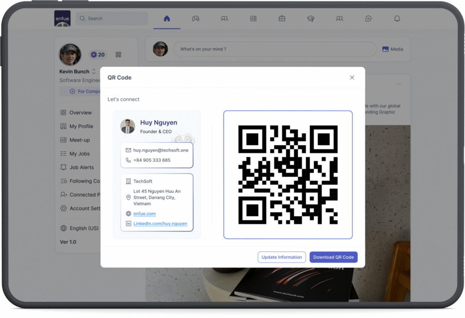Image resolution: width=465 pixels, height=318 pixels.
Task: Open the people tab icon next to controller
Action: (x=224, y=19)
